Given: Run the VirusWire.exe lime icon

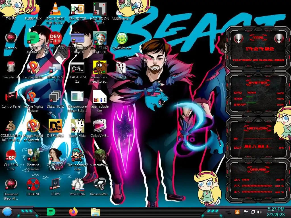Looking at the screenshot, I should pos(122,41).
